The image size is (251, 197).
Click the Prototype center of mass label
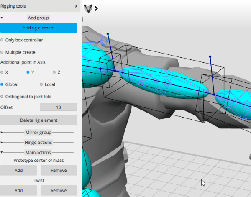[38, 160]
